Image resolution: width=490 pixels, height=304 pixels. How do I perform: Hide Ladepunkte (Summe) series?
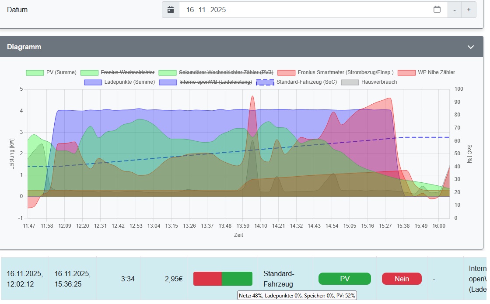tap(119, 82)
